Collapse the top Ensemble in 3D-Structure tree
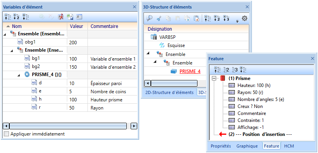The image size is (318, 153). point(147,53)
